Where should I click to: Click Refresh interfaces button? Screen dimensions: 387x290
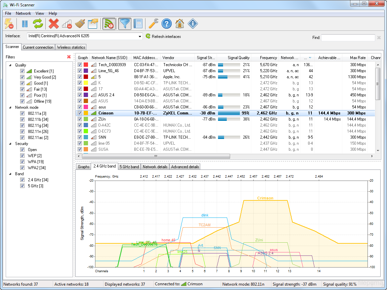(163, 36)
